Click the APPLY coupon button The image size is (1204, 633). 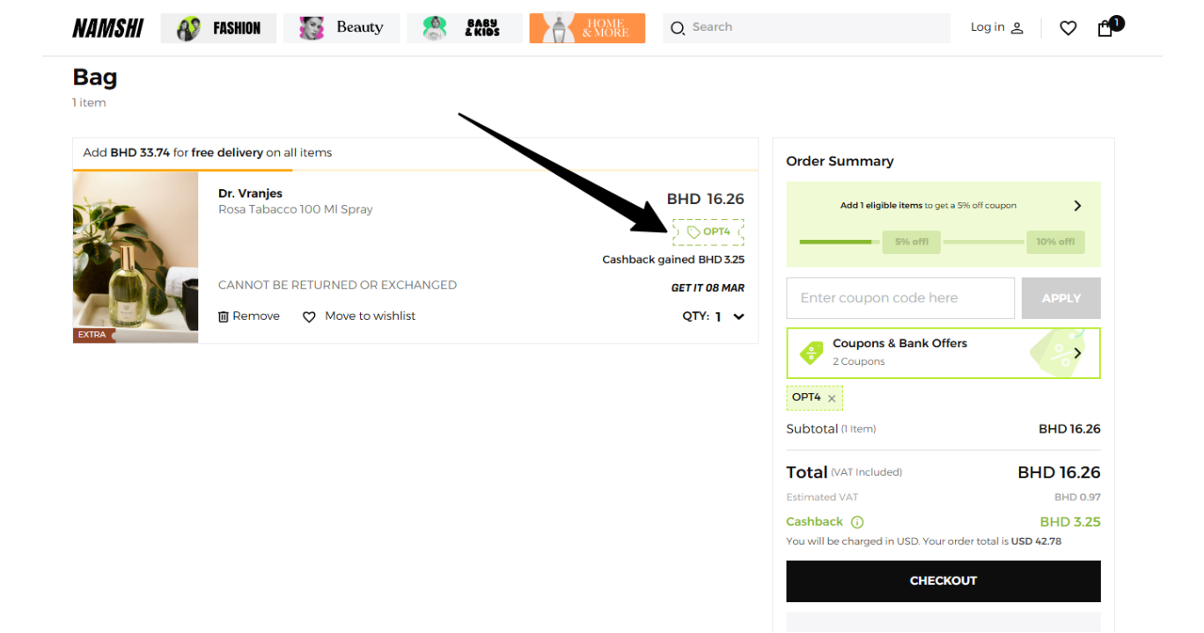point(1061,298)
